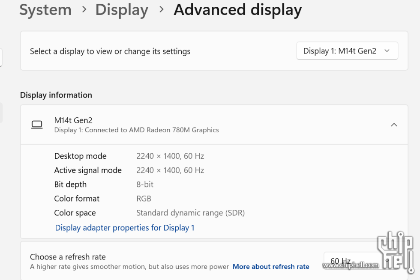
Task: Click the Choose a refresh rate label
Action: pyautogui.click(x=68, y=257)
